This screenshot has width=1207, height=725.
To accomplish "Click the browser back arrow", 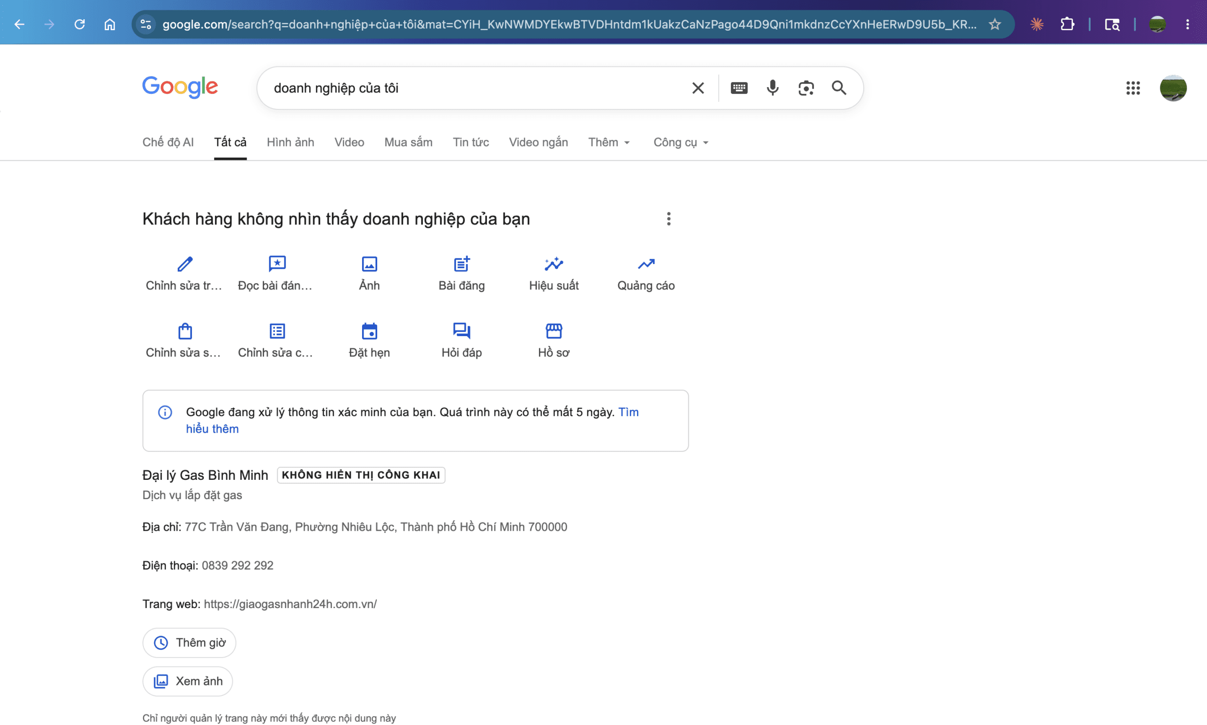I will [19, 24].
